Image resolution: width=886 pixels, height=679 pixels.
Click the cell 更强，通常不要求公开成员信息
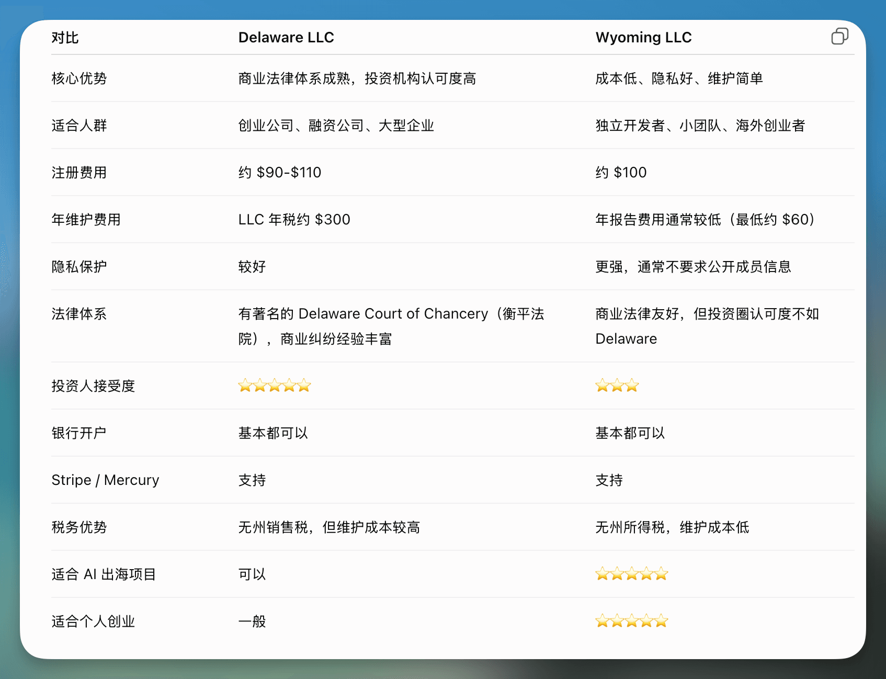click(x=694, y=267)
